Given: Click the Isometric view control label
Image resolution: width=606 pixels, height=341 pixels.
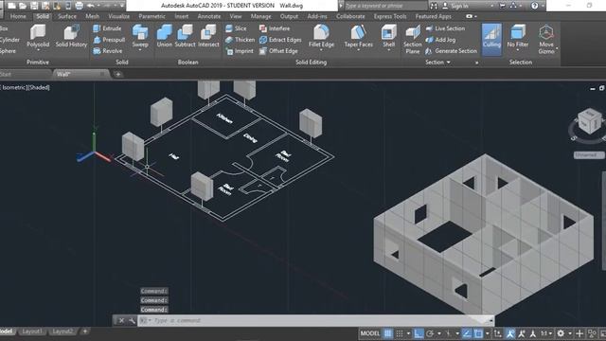Looking at the screenshot, I should click(x=15, y=87).
